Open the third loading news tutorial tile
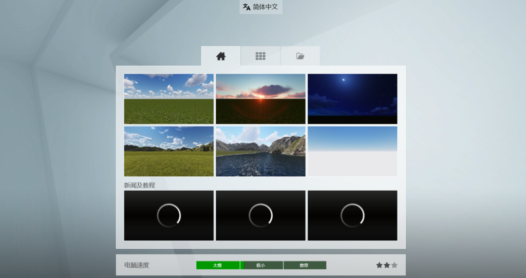The height and width of the screenshot is (278, 526). (352, 215)
